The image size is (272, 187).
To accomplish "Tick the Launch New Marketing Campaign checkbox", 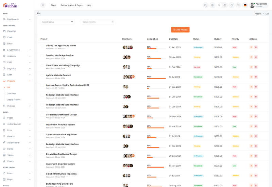I will click(x=42, y=66).
